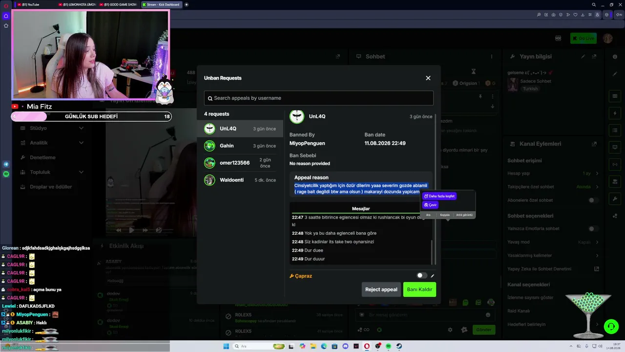Screen dimensions: 625x352
Task: Click the list icon in right rail
Action: click(x=615, y=130)
